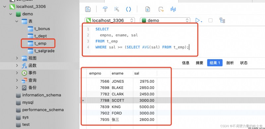Click the chart bars icon in toolbar
Viewport: 265px width, 129px height.
(x=173, y=9)
